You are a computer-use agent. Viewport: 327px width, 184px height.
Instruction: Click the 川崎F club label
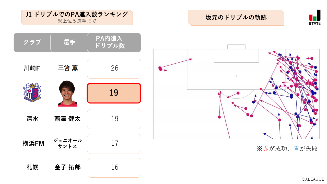click(32, 68)
